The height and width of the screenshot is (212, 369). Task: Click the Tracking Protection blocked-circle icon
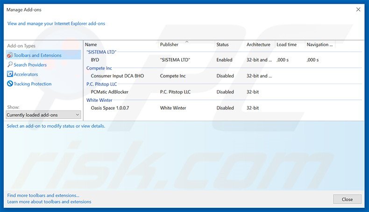[x=10, y=84]
